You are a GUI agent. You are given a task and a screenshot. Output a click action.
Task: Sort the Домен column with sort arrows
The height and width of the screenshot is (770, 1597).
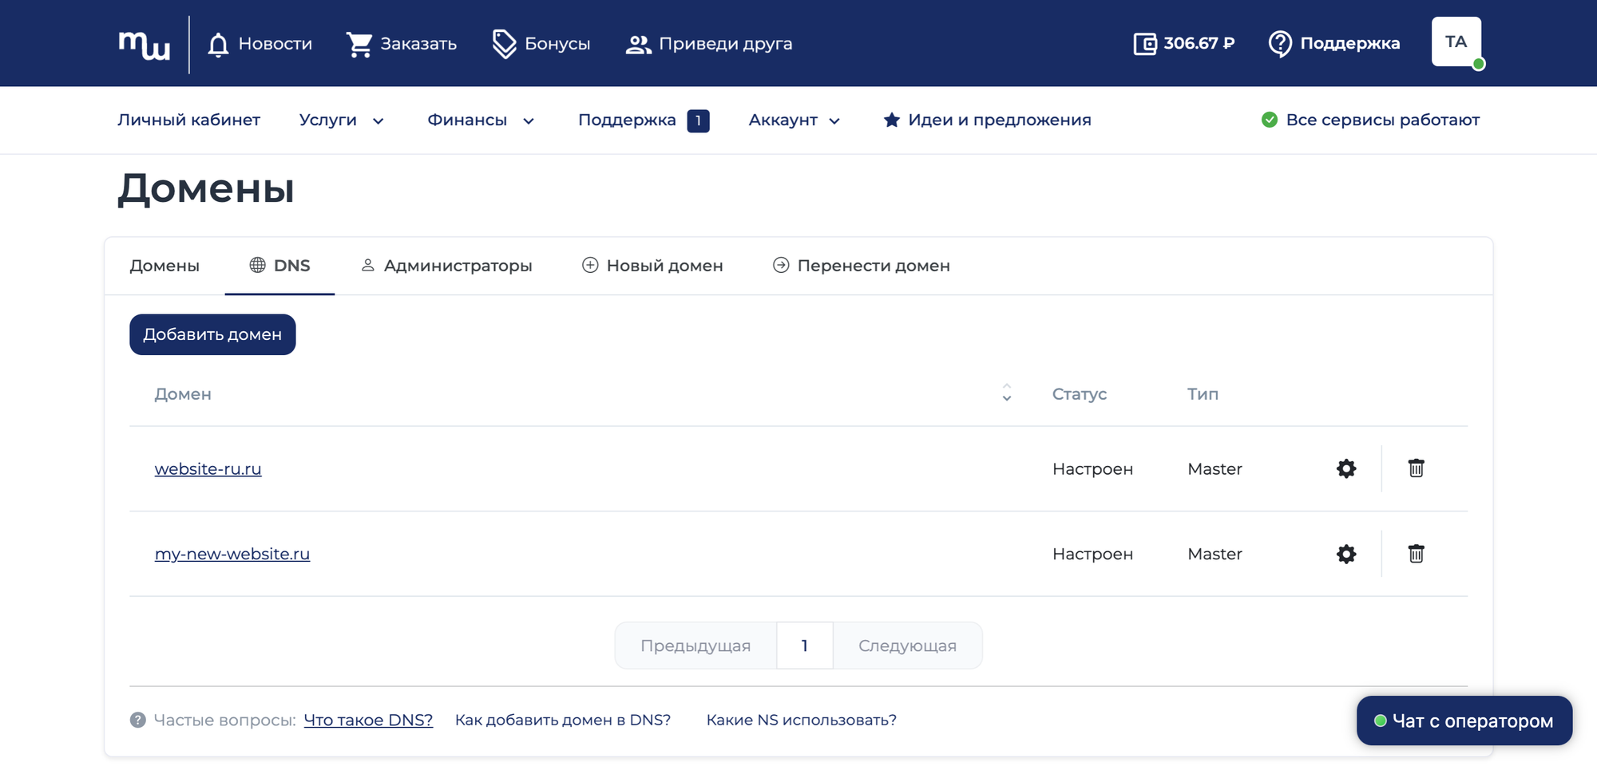(1007, 393)
